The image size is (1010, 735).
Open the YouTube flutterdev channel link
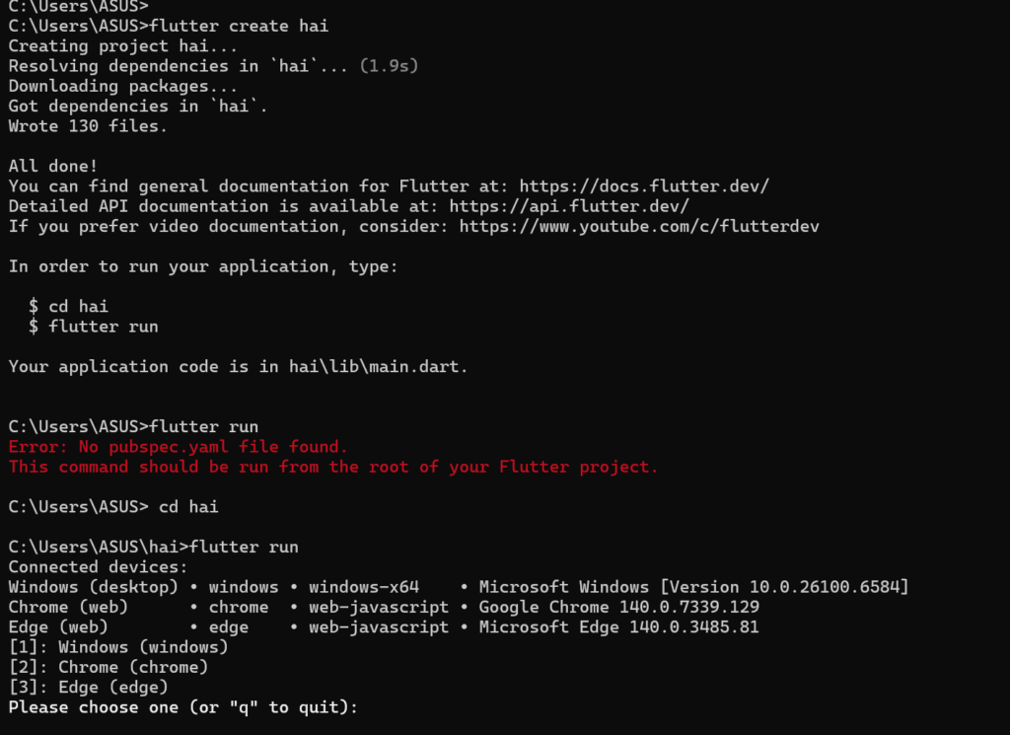[x=639, y=227]
